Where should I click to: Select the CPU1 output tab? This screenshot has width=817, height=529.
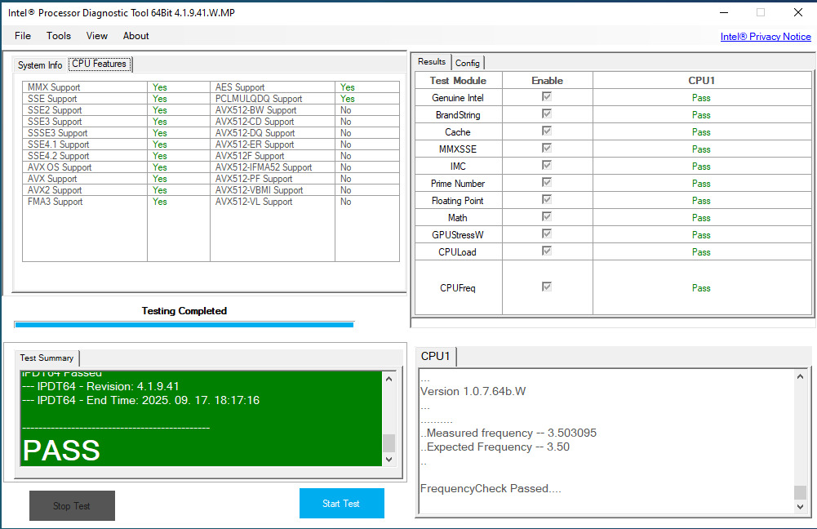tap(436, 356)
